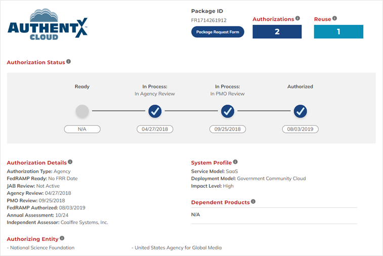Click the N/A pill under Ready
Viewport: 383px width, 256px height.
pos(82,129)
